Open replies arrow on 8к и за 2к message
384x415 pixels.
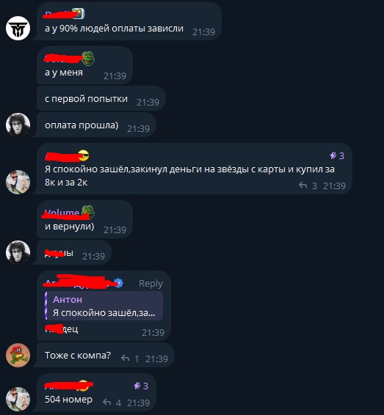click(308, 186)
